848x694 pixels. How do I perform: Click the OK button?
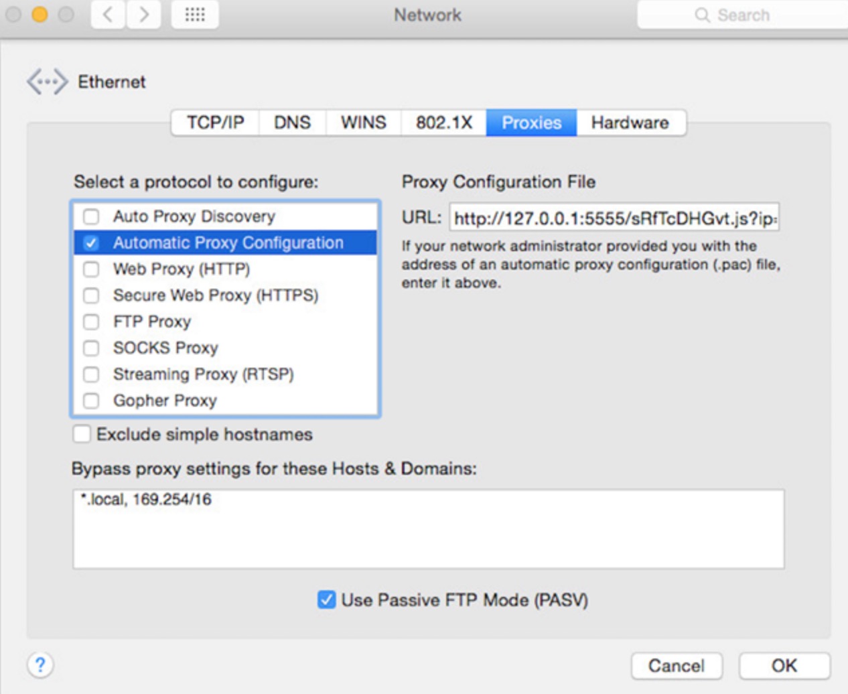coord(784,666)
